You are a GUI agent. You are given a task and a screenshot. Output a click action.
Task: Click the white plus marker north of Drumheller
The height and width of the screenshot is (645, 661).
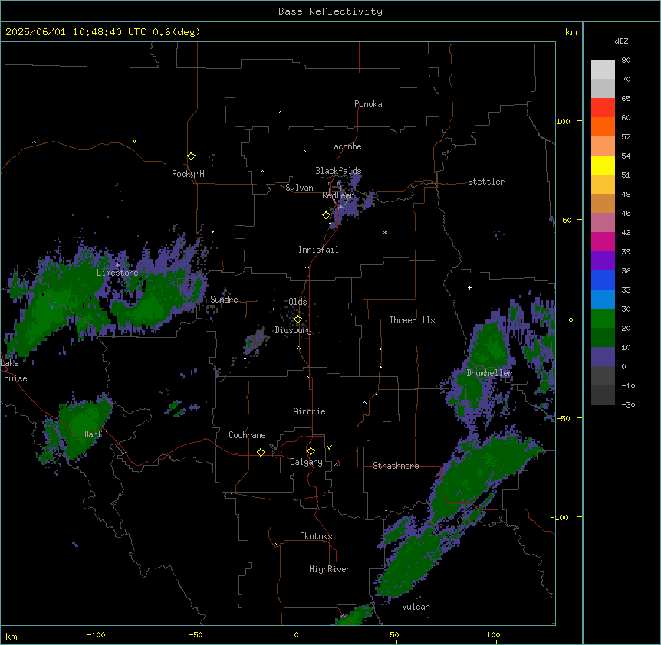coord(469,287)
